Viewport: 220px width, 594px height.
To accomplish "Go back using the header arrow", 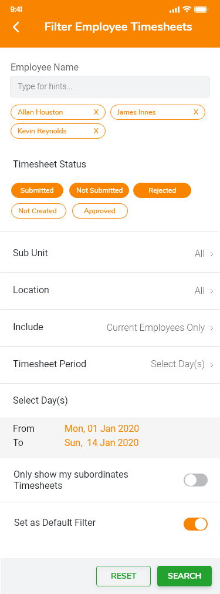I will coord(16,27).
